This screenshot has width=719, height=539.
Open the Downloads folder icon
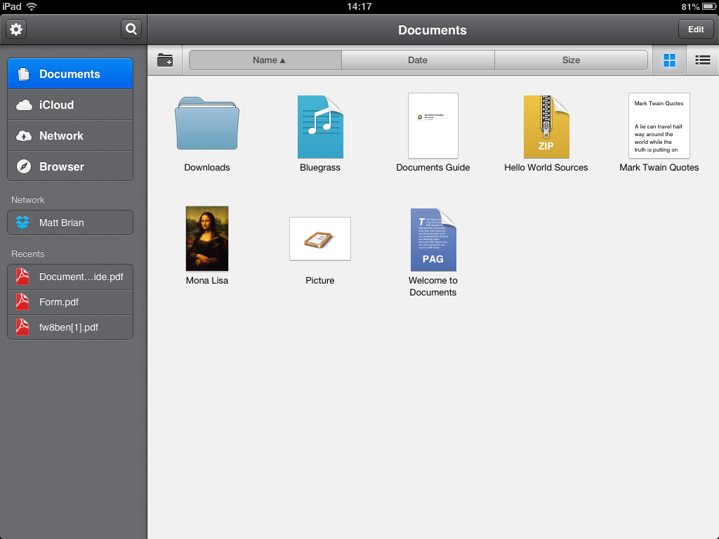(207, 124)
